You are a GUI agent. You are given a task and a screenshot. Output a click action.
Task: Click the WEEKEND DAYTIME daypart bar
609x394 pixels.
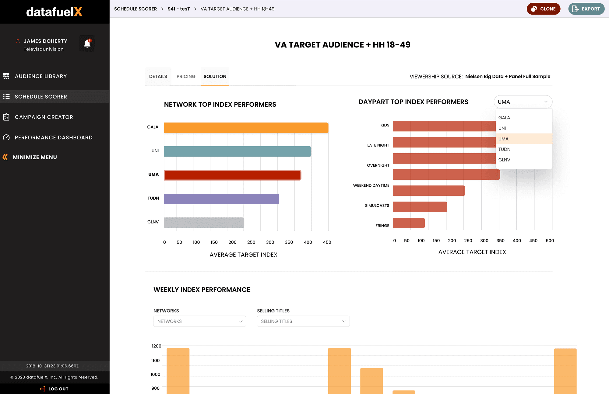429,191
